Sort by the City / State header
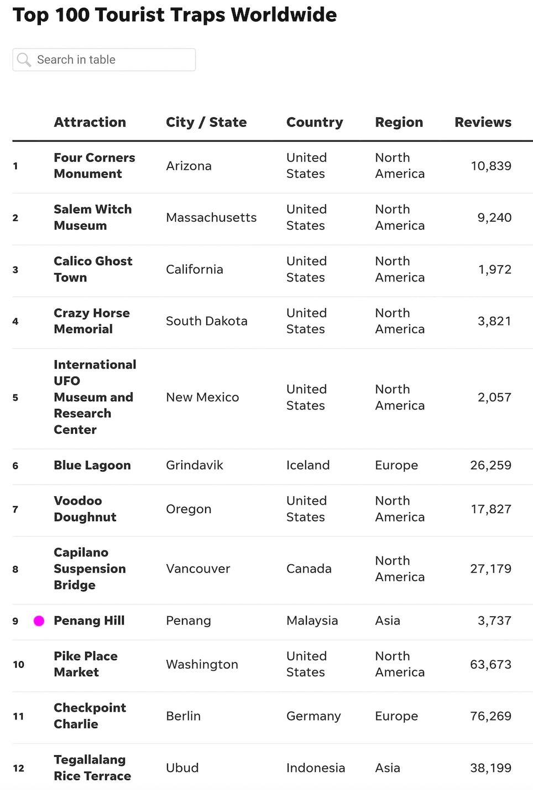The image size is (533, 790). (x=206, y=122)
